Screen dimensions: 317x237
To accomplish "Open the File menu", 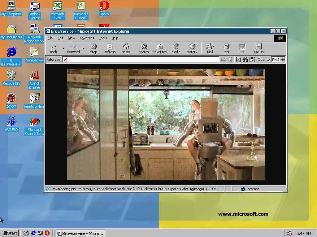I will click(x=50, y=38).
